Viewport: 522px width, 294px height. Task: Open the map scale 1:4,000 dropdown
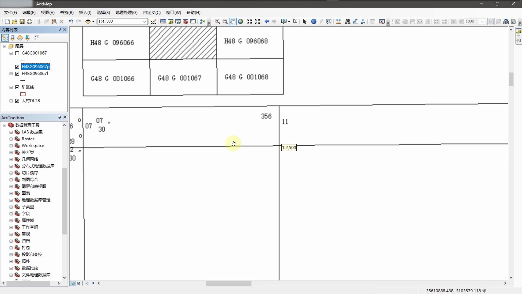tap(145, 22)
